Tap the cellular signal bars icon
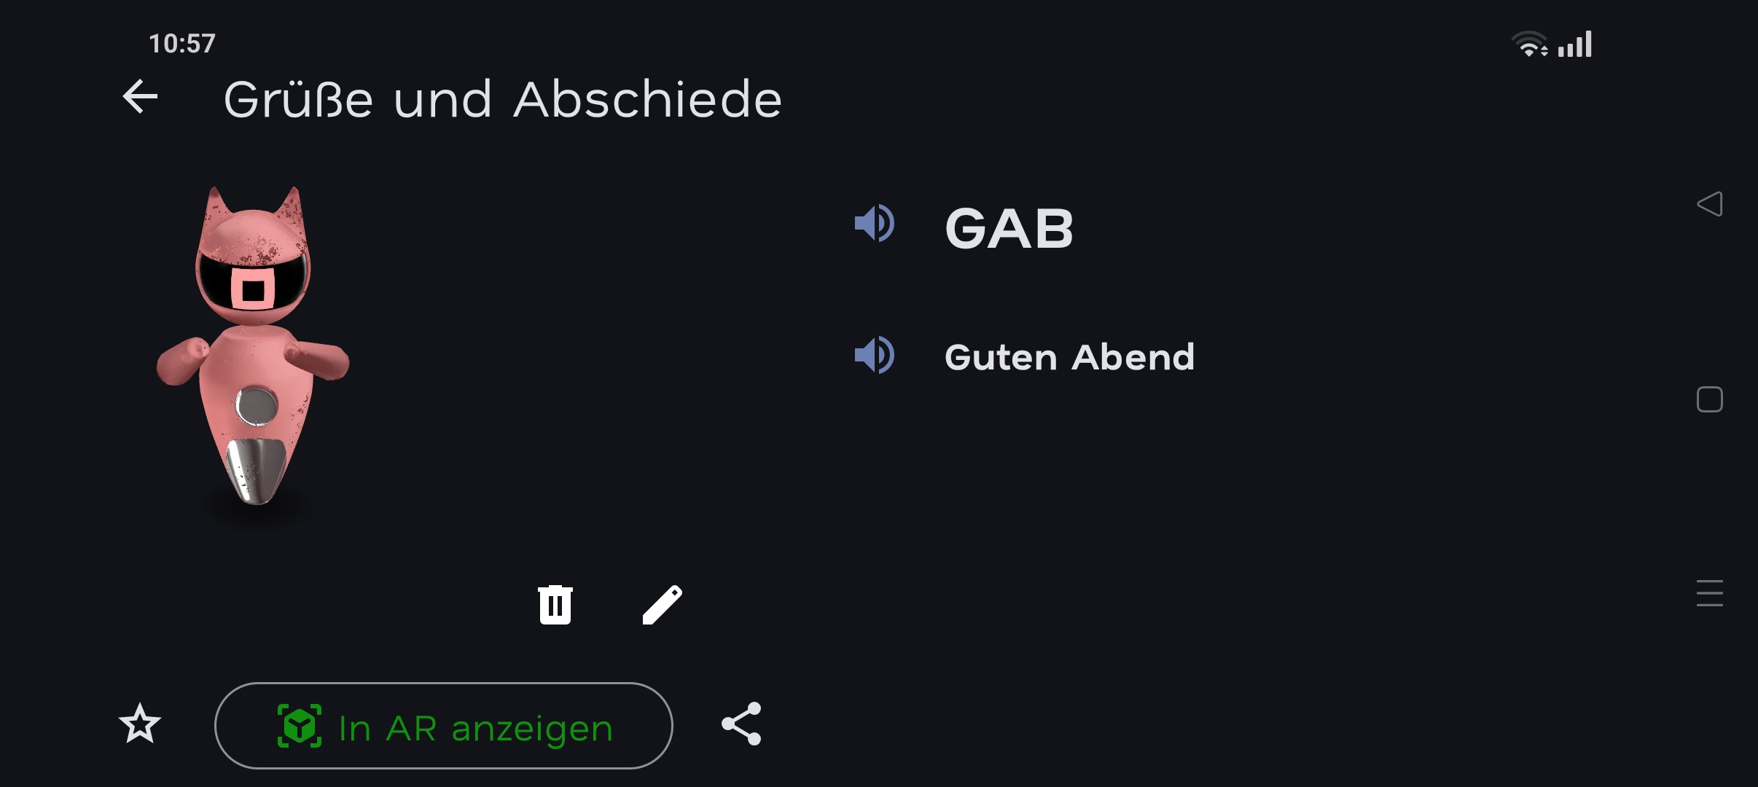 1576,44
